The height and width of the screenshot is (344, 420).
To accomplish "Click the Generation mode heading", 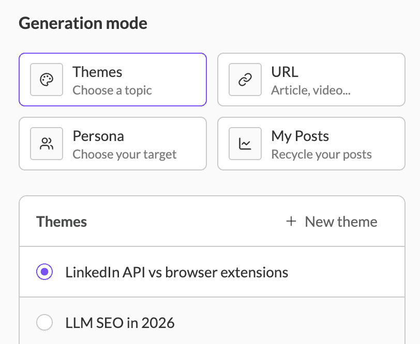I will (x=83, y=23).
